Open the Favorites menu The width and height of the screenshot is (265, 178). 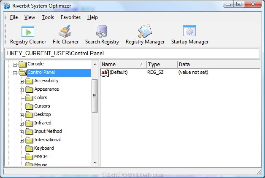[70, 17]
